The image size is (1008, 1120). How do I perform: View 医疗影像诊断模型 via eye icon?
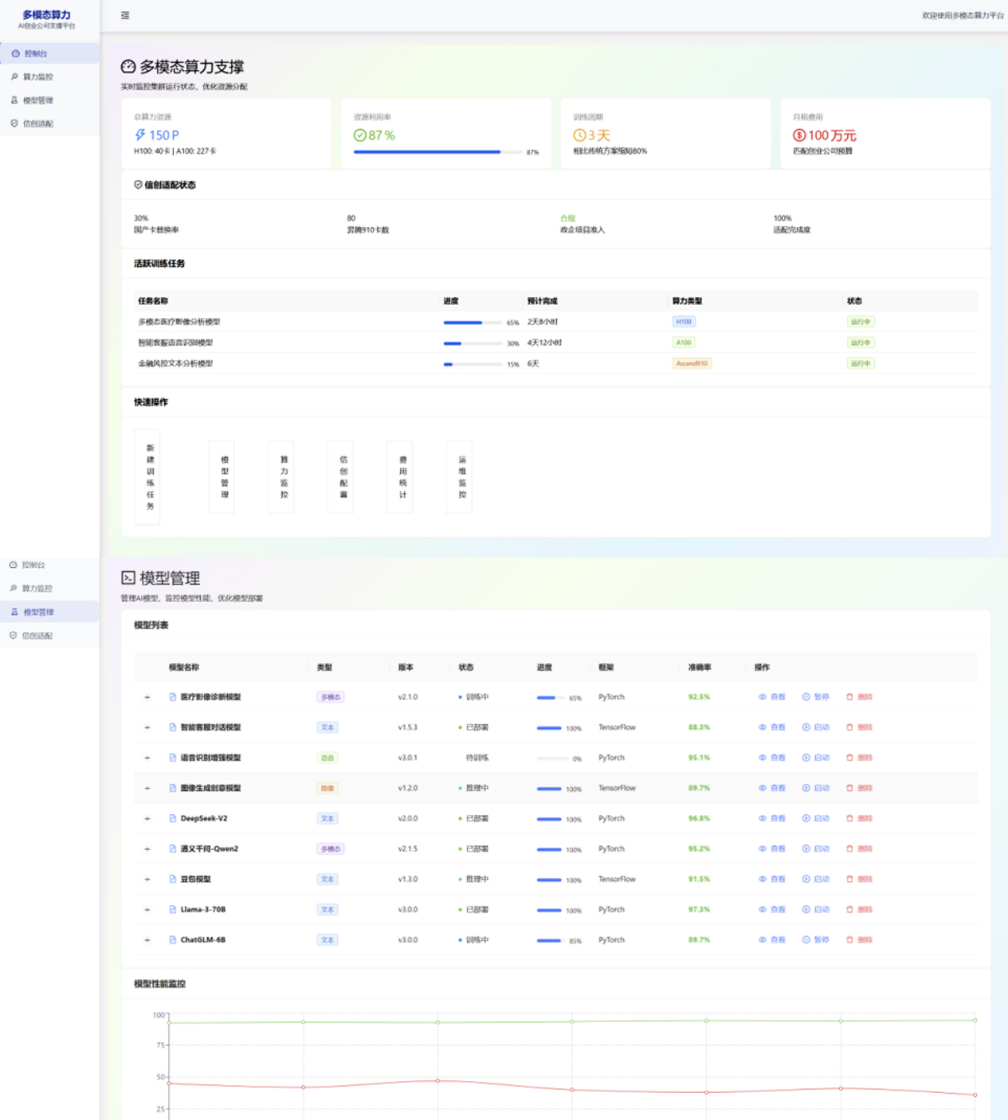click(x=771, y=697)
